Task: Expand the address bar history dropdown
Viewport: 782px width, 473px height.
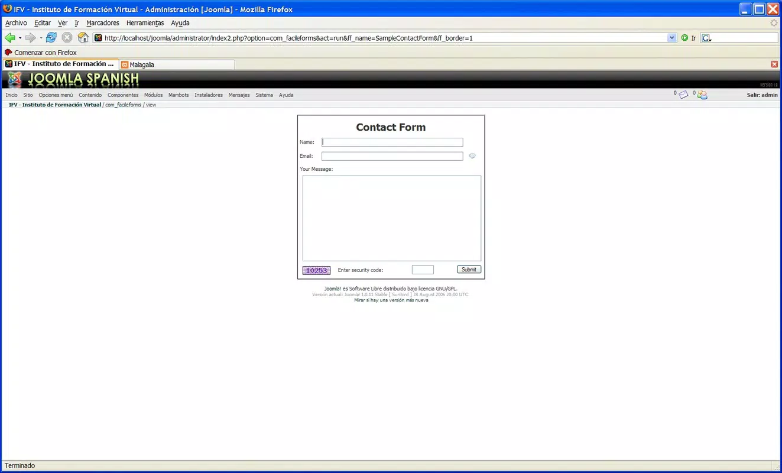Action: tap(672, 38)
